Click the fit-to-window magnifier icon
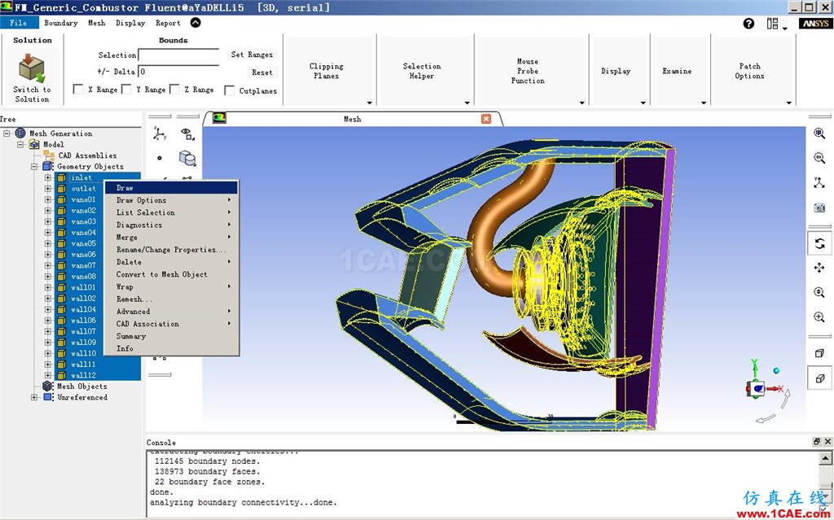Viewport: 834px width, 520px height. 819,133
